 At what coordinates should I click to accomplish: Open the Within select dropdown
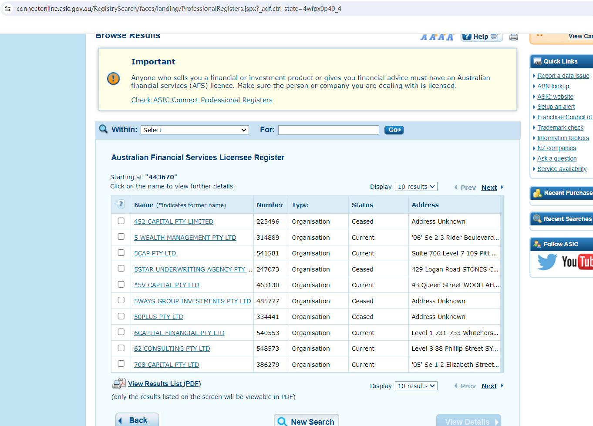(x=195, y=130)
